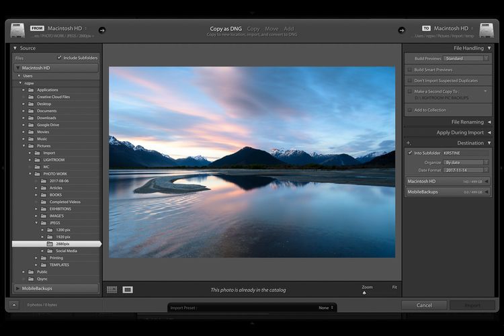The width and height of the screenshot is (504, 336).
Task: Toggle Include Subfolders checkbox
Action: 60,58
